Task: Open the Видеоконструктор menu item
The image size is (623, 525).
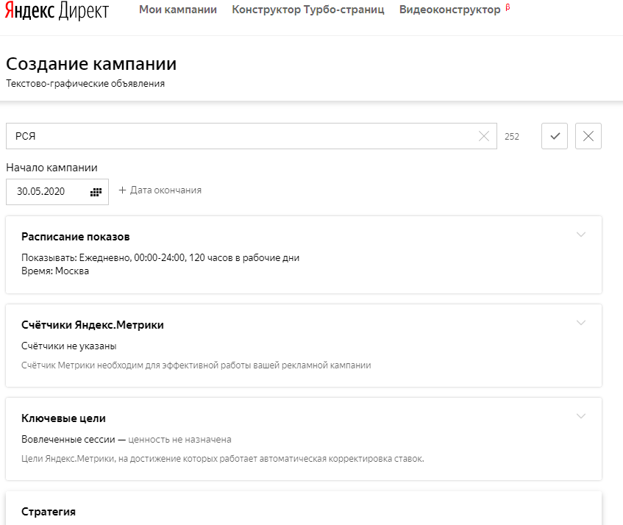Action: tap(449, 10)
